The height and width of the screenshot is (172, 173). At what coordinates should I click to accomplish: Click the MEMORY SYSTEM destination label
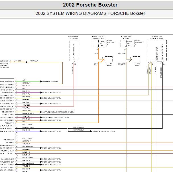pos(50,81)
